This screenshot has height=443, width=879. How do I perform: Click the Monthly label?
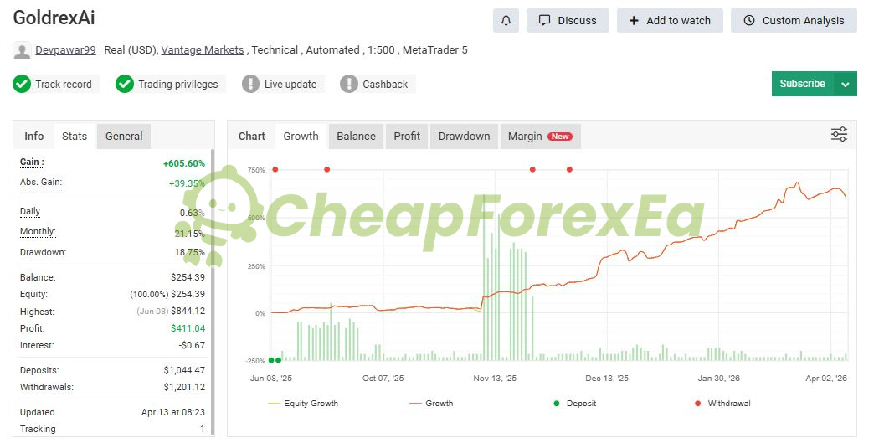(x=38, y=232)
